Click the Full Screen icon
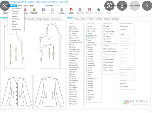Screen dimensions: 152x113 pos(99,10)
